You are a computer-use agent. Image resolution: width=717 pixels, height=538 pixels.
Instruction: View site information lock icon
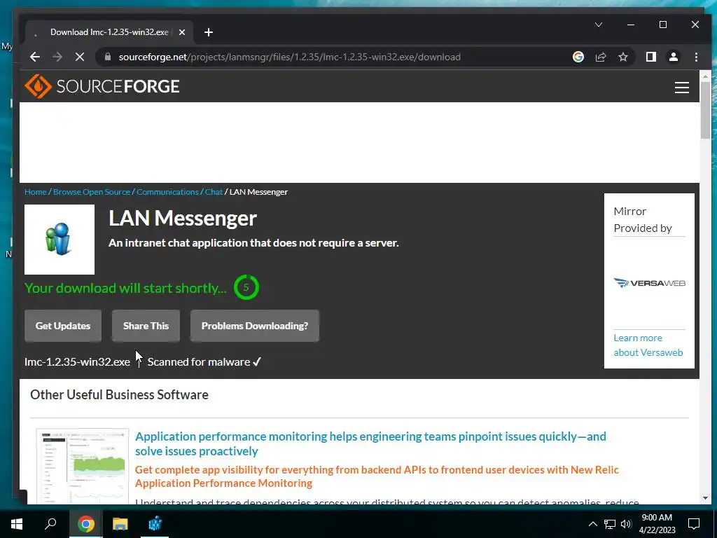(x=107, y=57)
